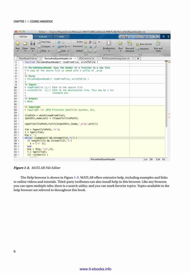Click the plus button to add tab
The width and height of the screenshot is (191, 273).
pyautogui.click(x=138, y=58)
